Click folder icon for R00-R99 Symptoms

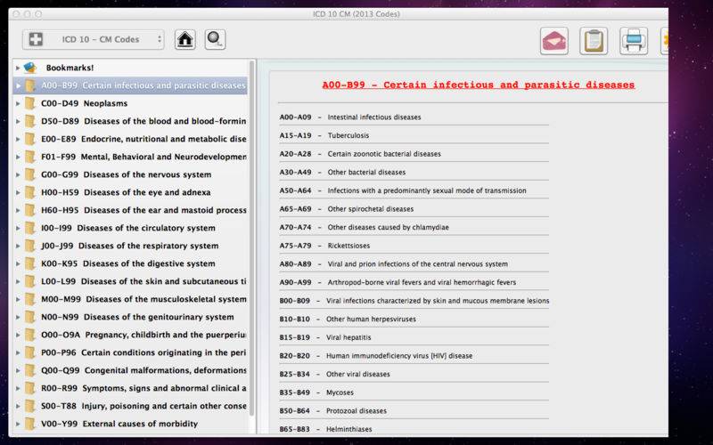point(30,388)
